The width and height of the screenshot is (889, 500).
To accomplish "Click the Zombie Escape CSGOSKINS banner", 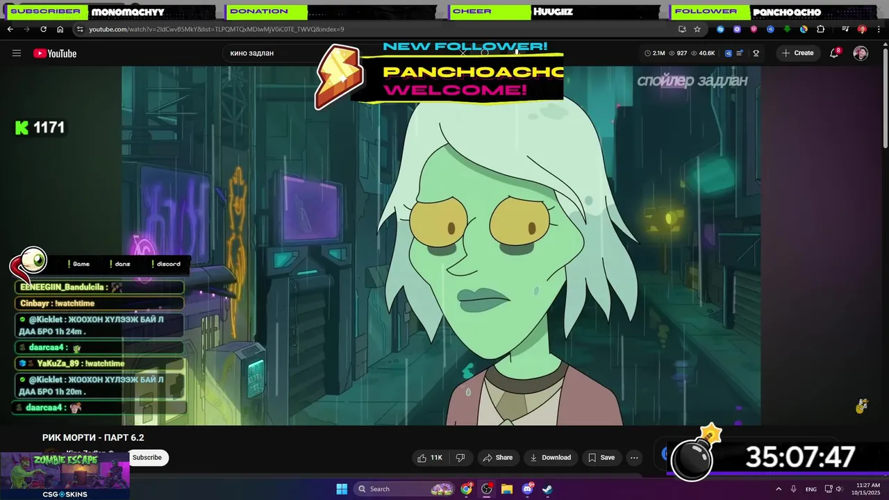I will coord(65,476).
